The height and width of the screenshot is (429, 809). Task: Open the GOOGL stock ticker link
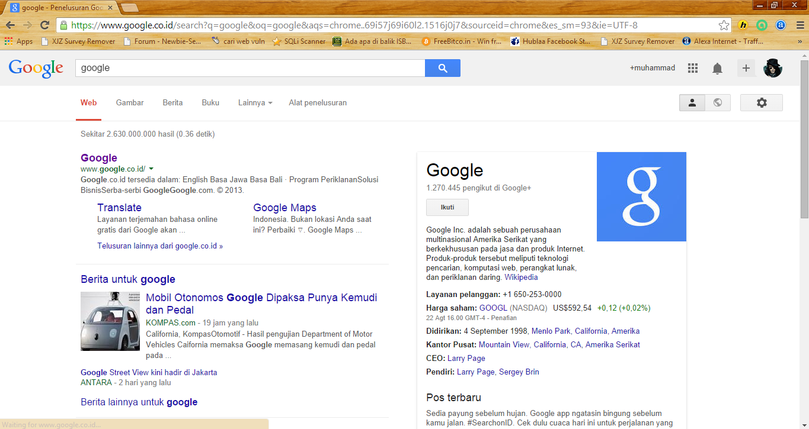click(493, 308)
